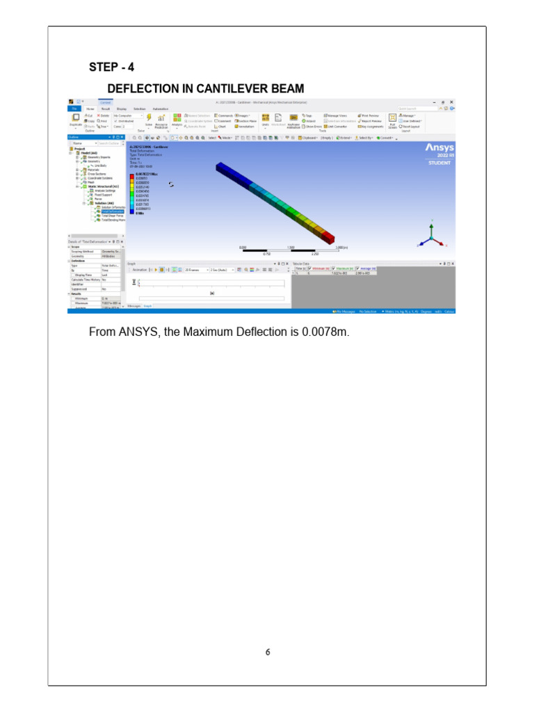This screenshot has height=712, width=534.
Task: Select Total Shear Force in the outline
Action: pyautogui.click(x=112, y=216)
